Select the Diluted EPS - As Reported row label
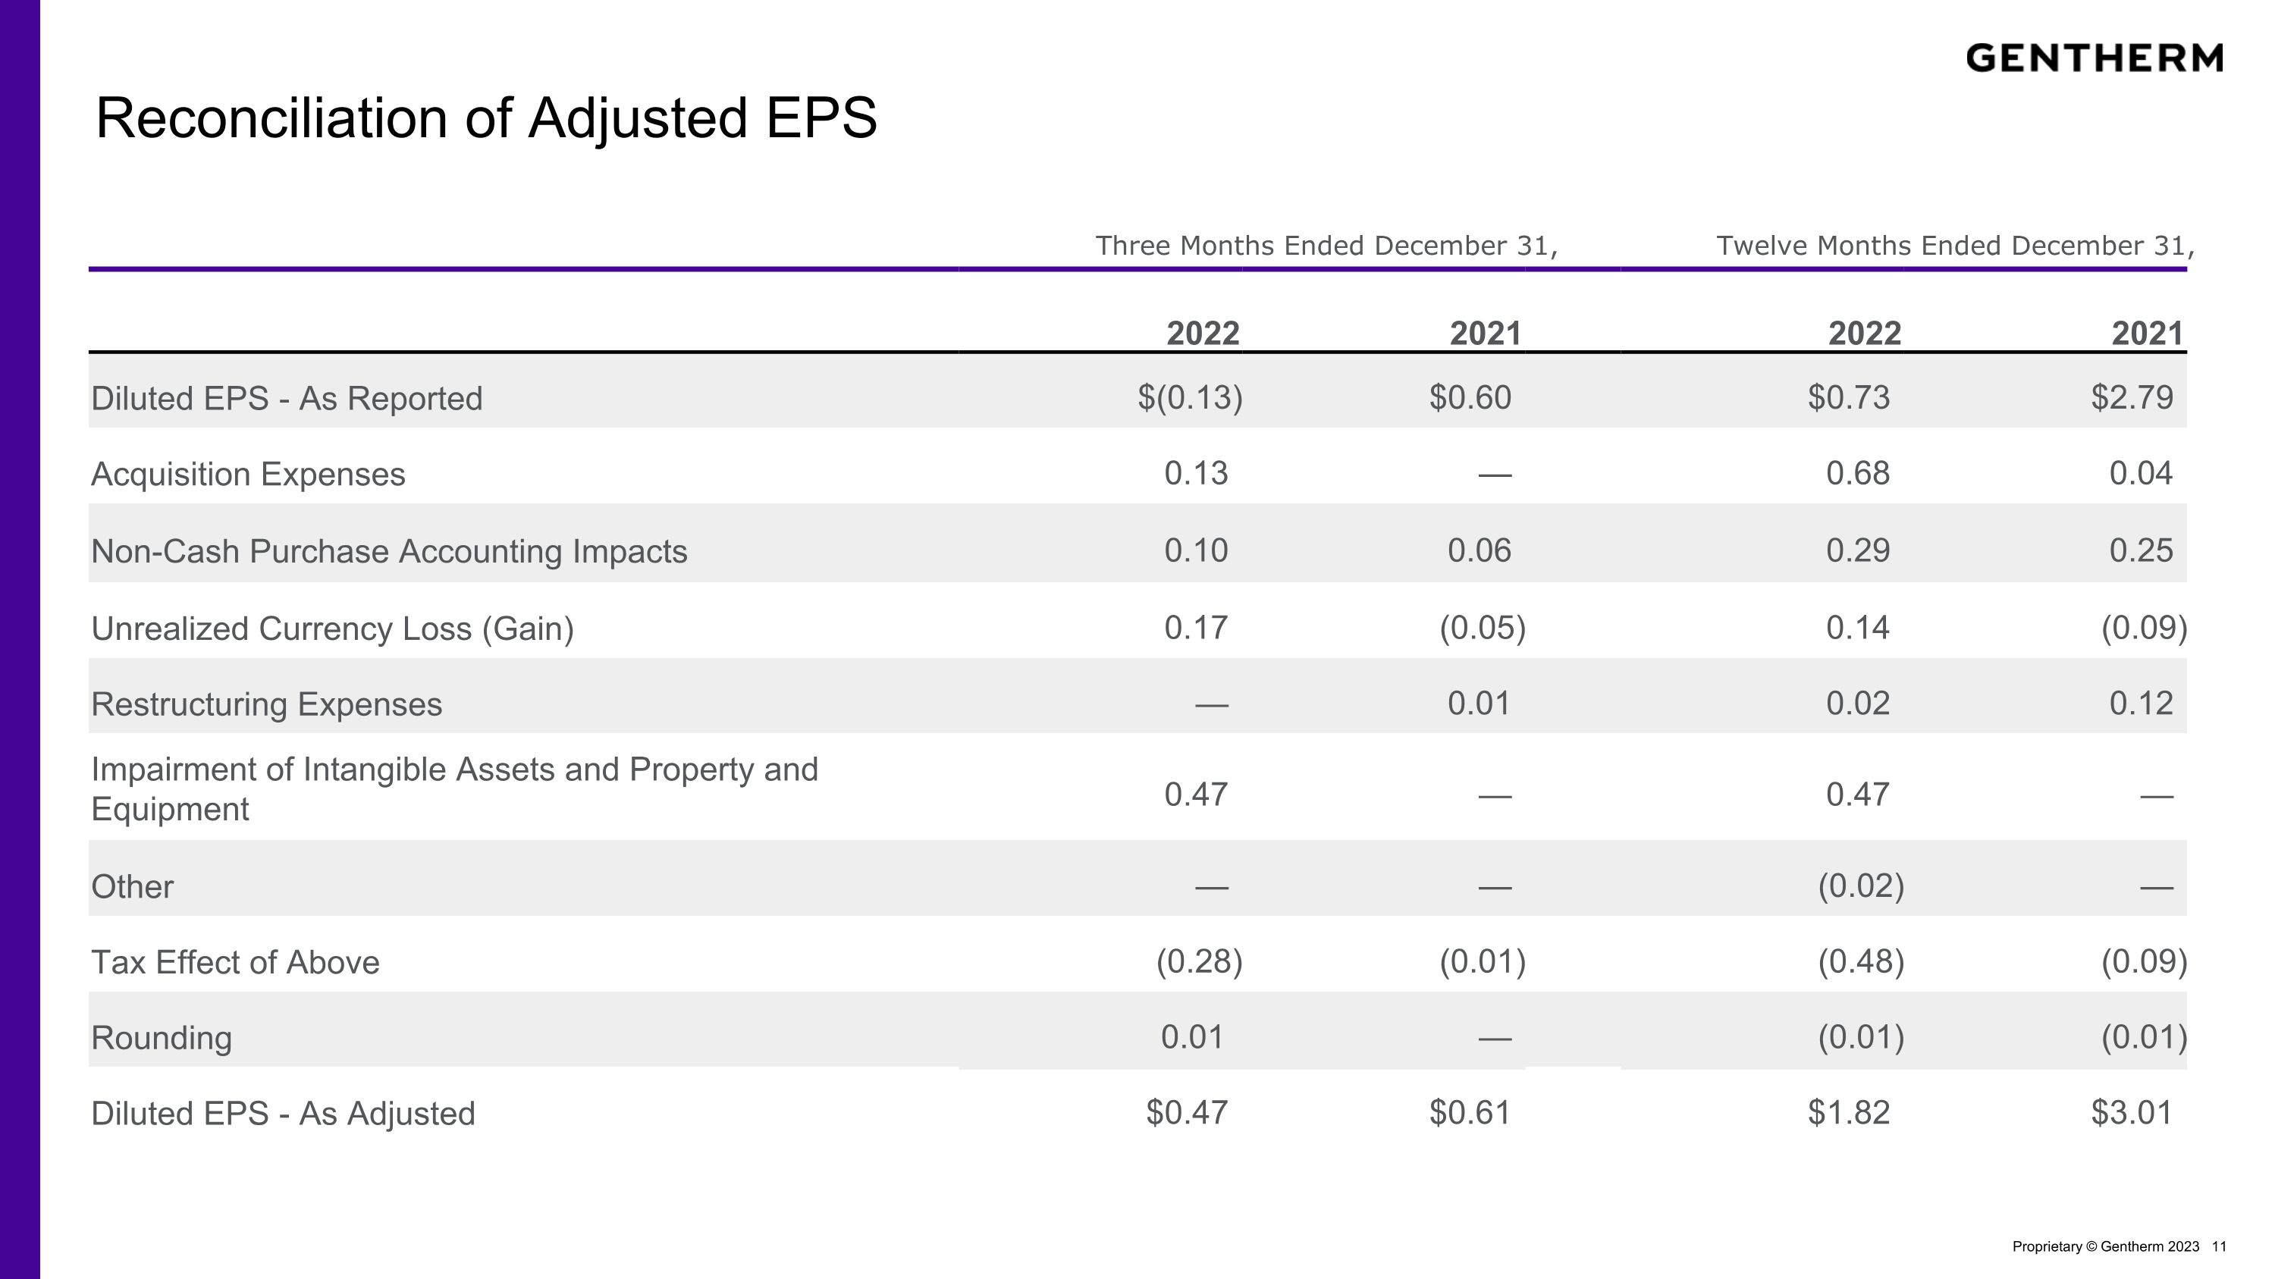The width and height of the screenshot is (2275, 1279). point(287,398)
